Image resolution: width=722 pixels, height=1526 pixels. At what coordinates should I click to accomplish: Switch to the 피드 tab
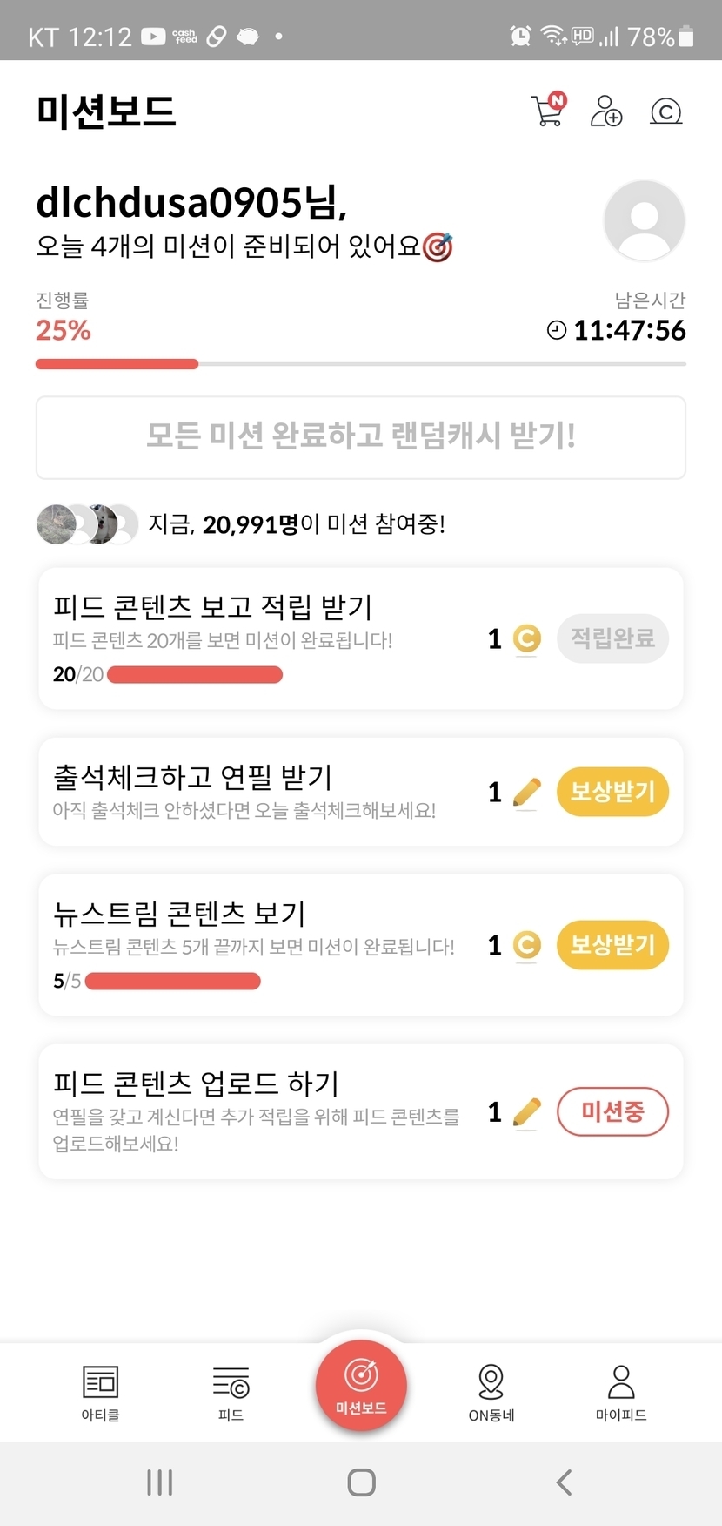pyautogui.click(x=231, y=1392)
